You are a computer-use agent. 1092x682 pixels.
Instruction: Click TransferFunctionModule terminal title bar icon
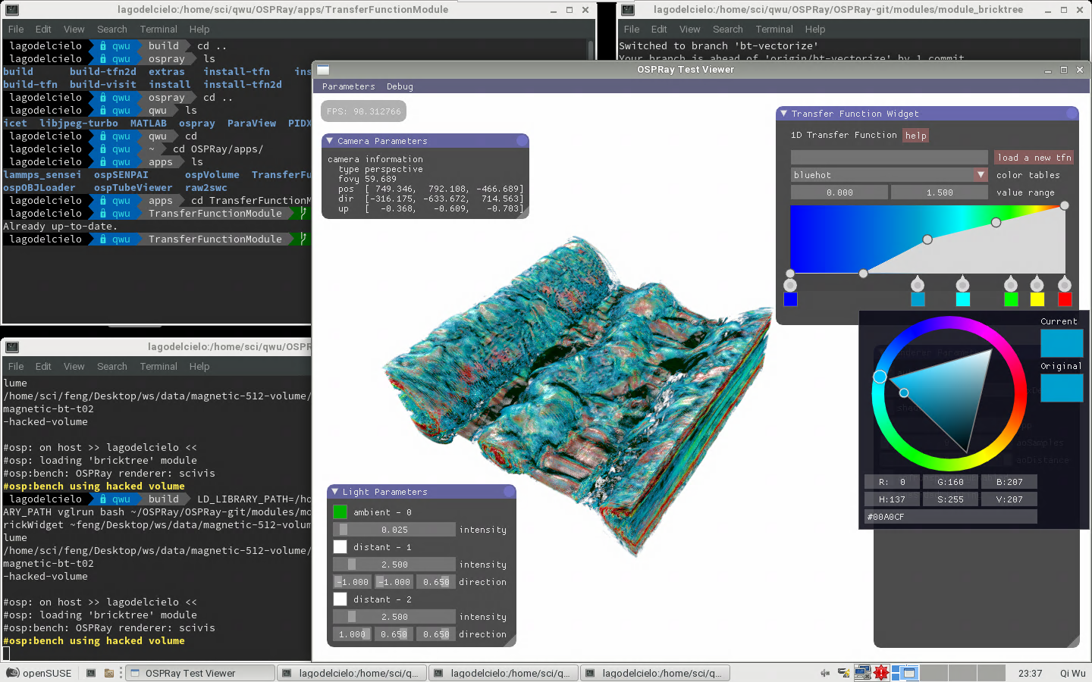pyautogui.click(x=11, y=10)
